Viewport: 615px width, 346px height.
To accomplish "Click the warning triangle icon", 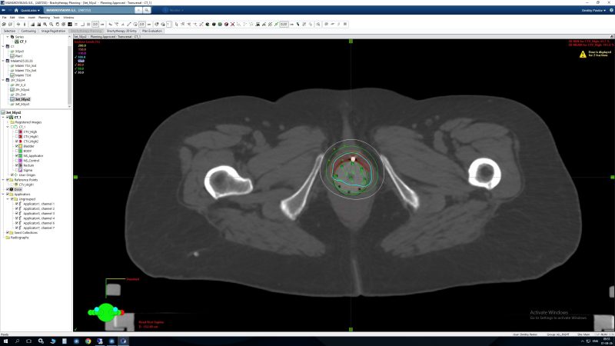I will pos(583,54).
